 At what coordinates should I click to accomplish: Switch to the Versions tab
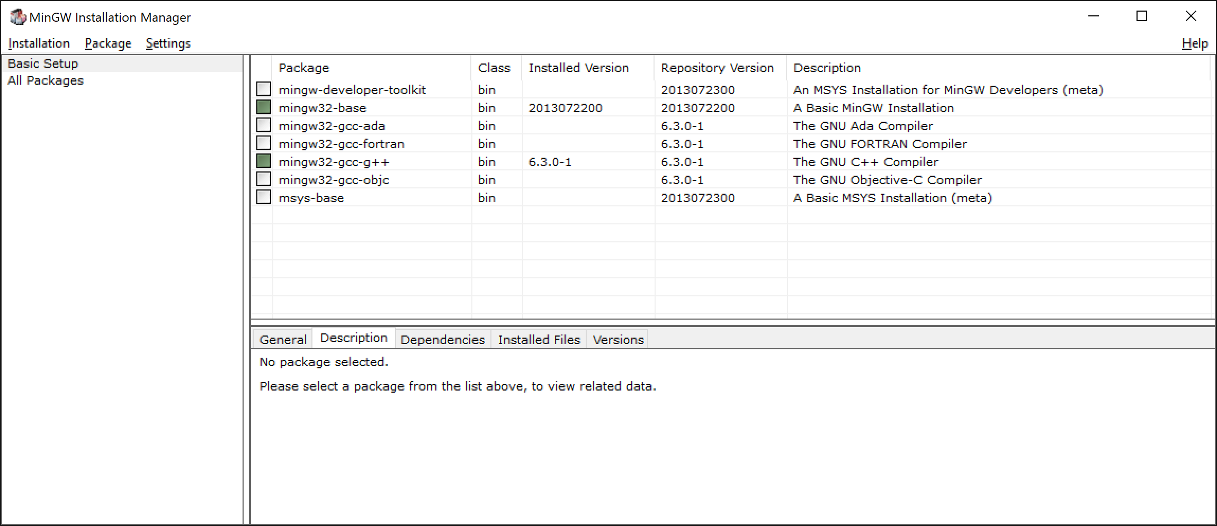618,339
